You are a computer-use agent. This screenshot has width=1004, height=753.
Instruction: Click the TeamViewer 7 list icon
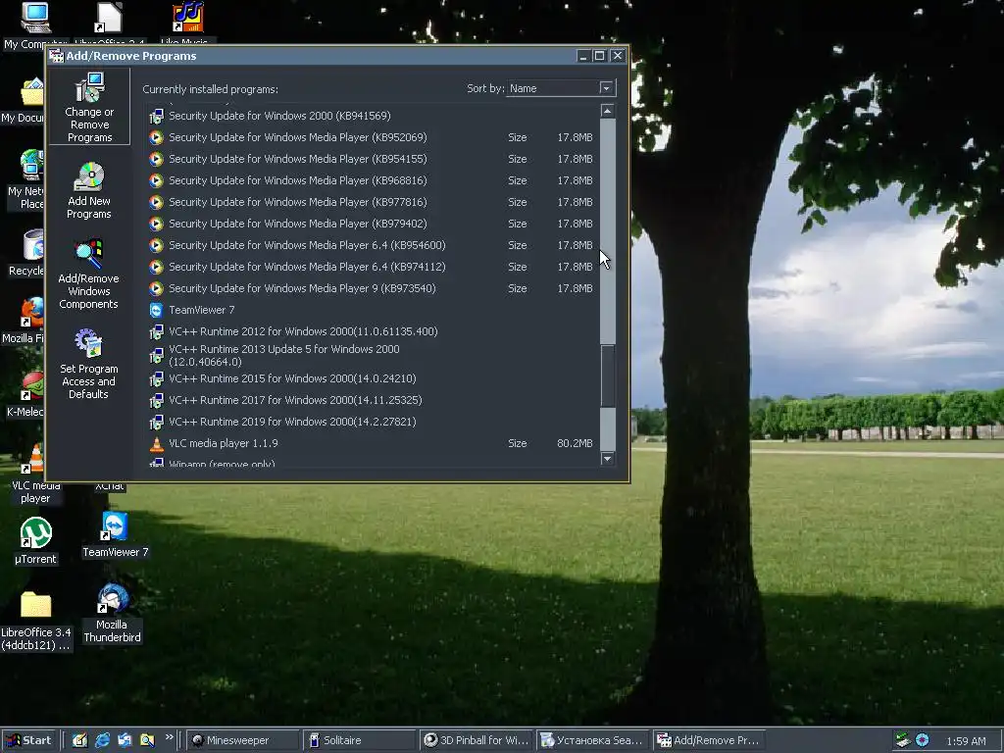(156, 310)
